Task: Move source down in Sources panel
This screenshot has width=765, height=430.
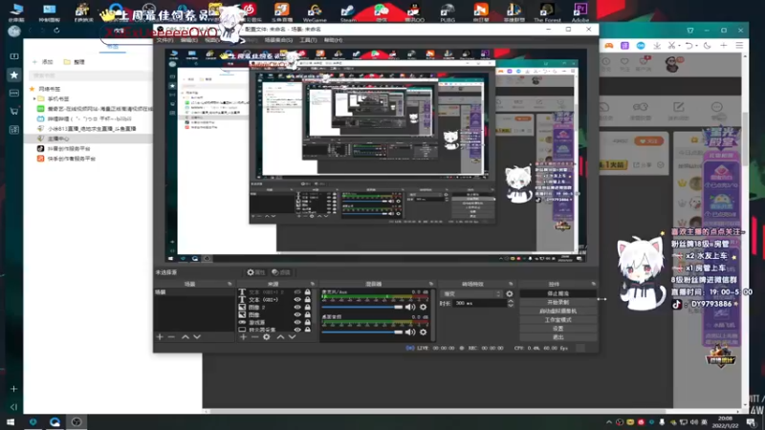Action: 293,337
